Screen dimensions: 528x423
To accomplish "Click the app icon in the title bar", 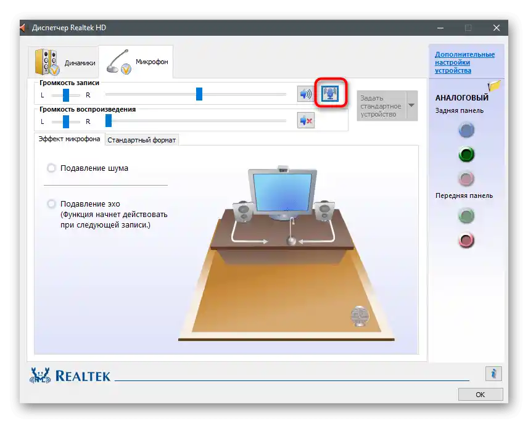I will (x=23, y=28).
